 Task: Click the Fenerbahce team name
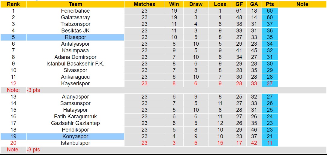pos(75,11)
